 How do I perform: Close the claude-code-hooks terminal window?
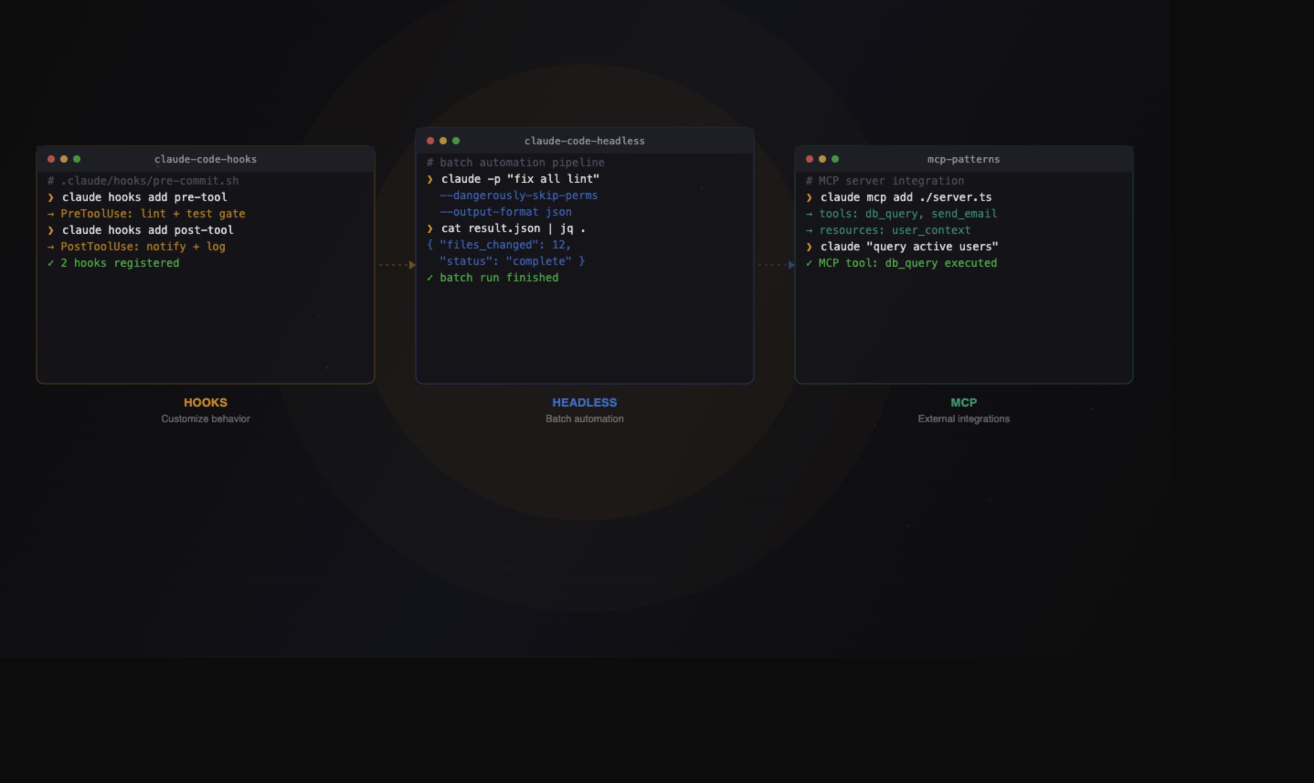click(51, 159)
